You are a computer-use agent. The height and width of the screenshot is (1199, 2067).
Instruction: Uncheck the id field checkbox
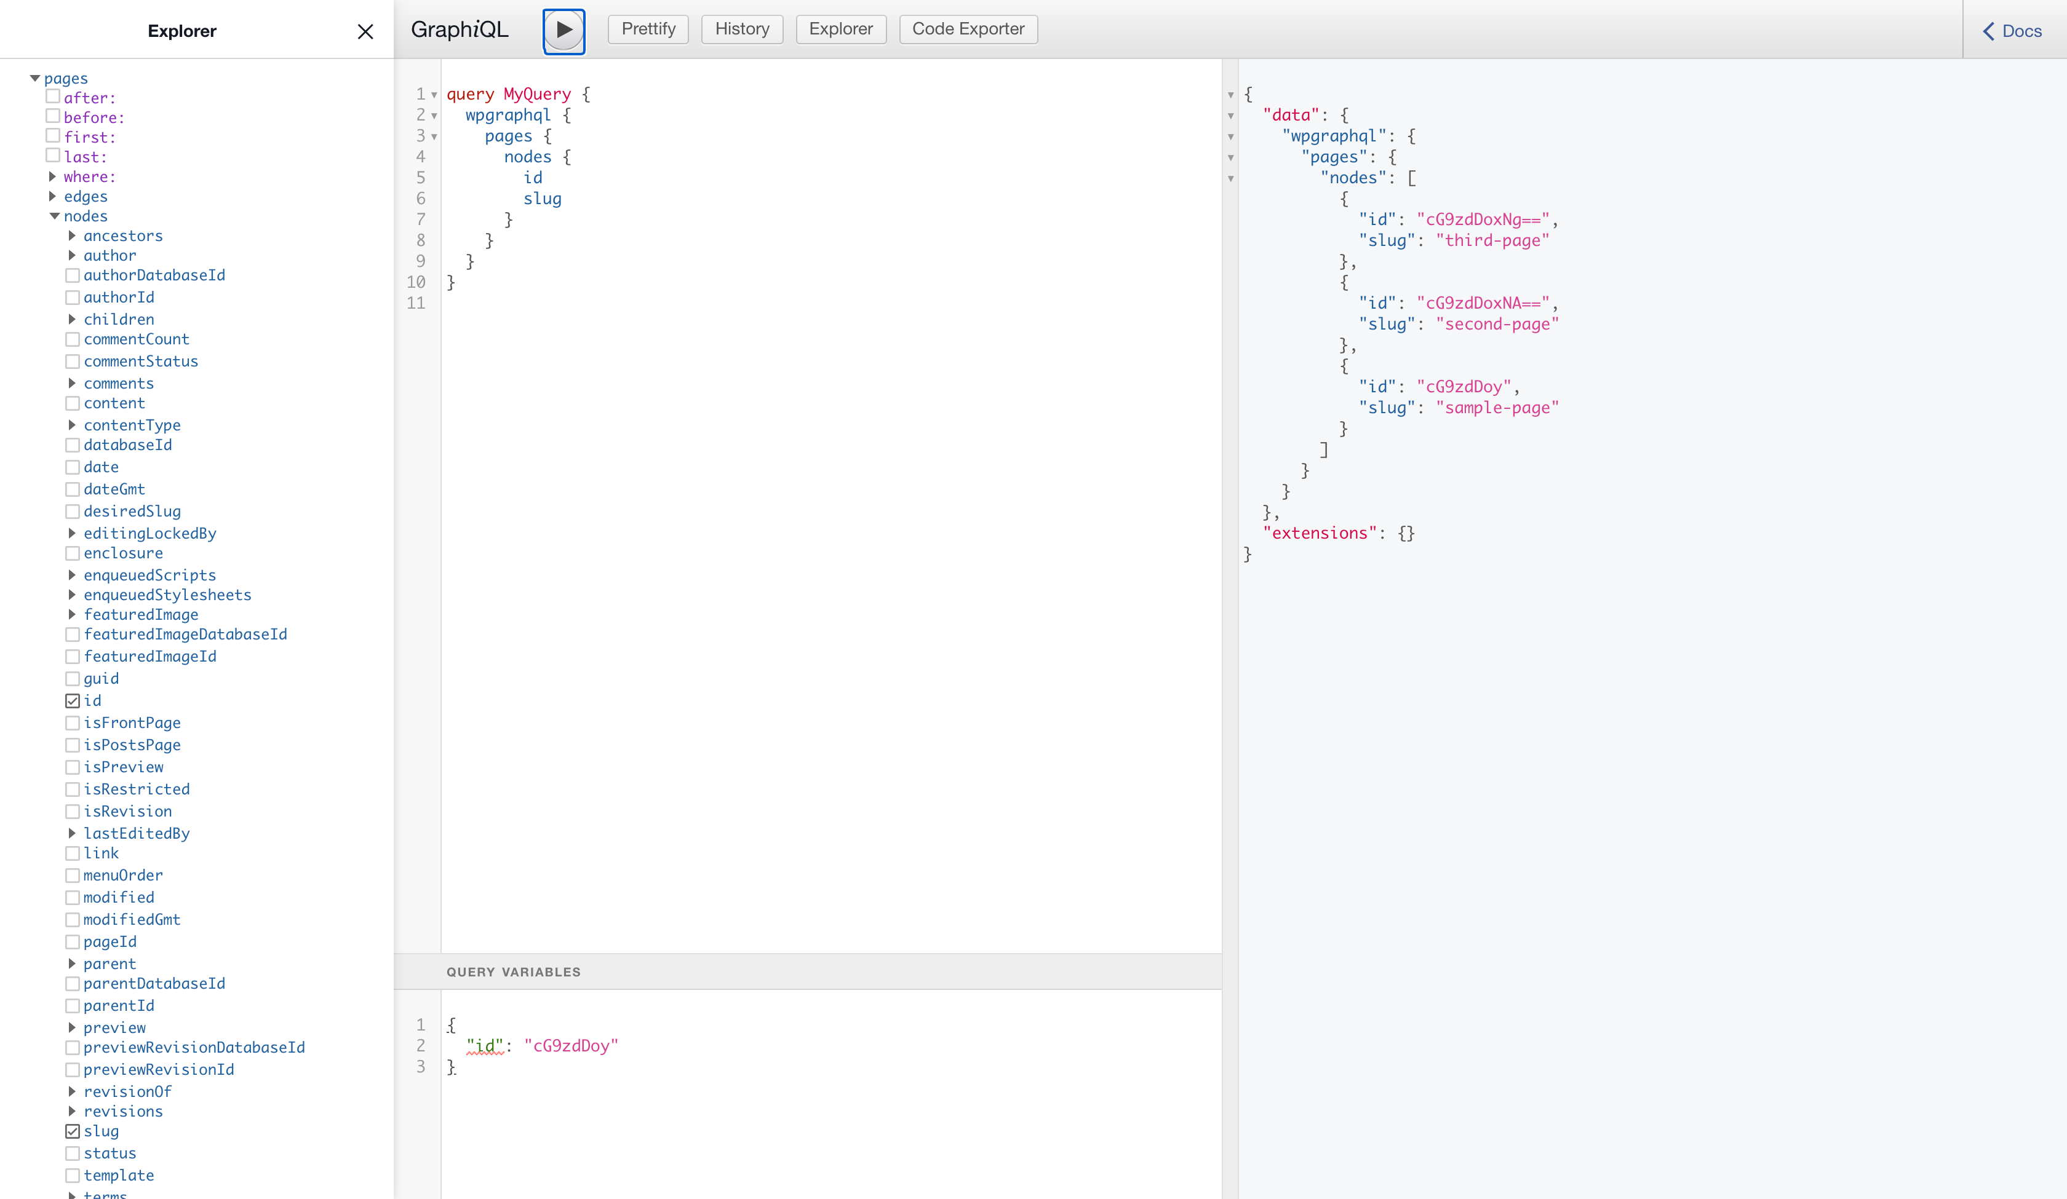[x=72, y=700]
